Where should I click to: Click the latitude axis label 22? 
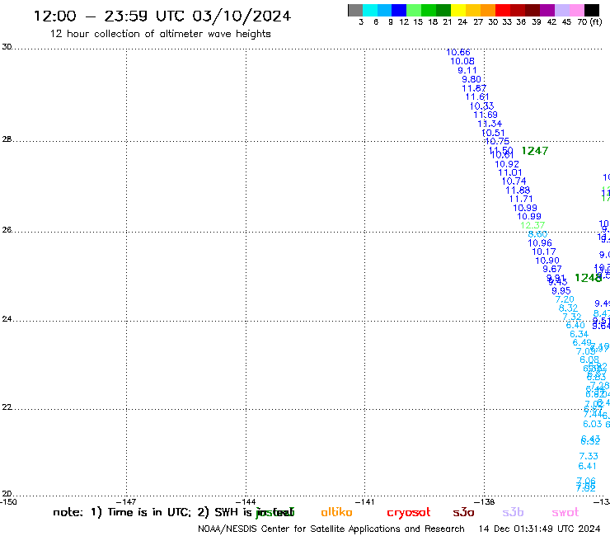[x=7, y=407]
